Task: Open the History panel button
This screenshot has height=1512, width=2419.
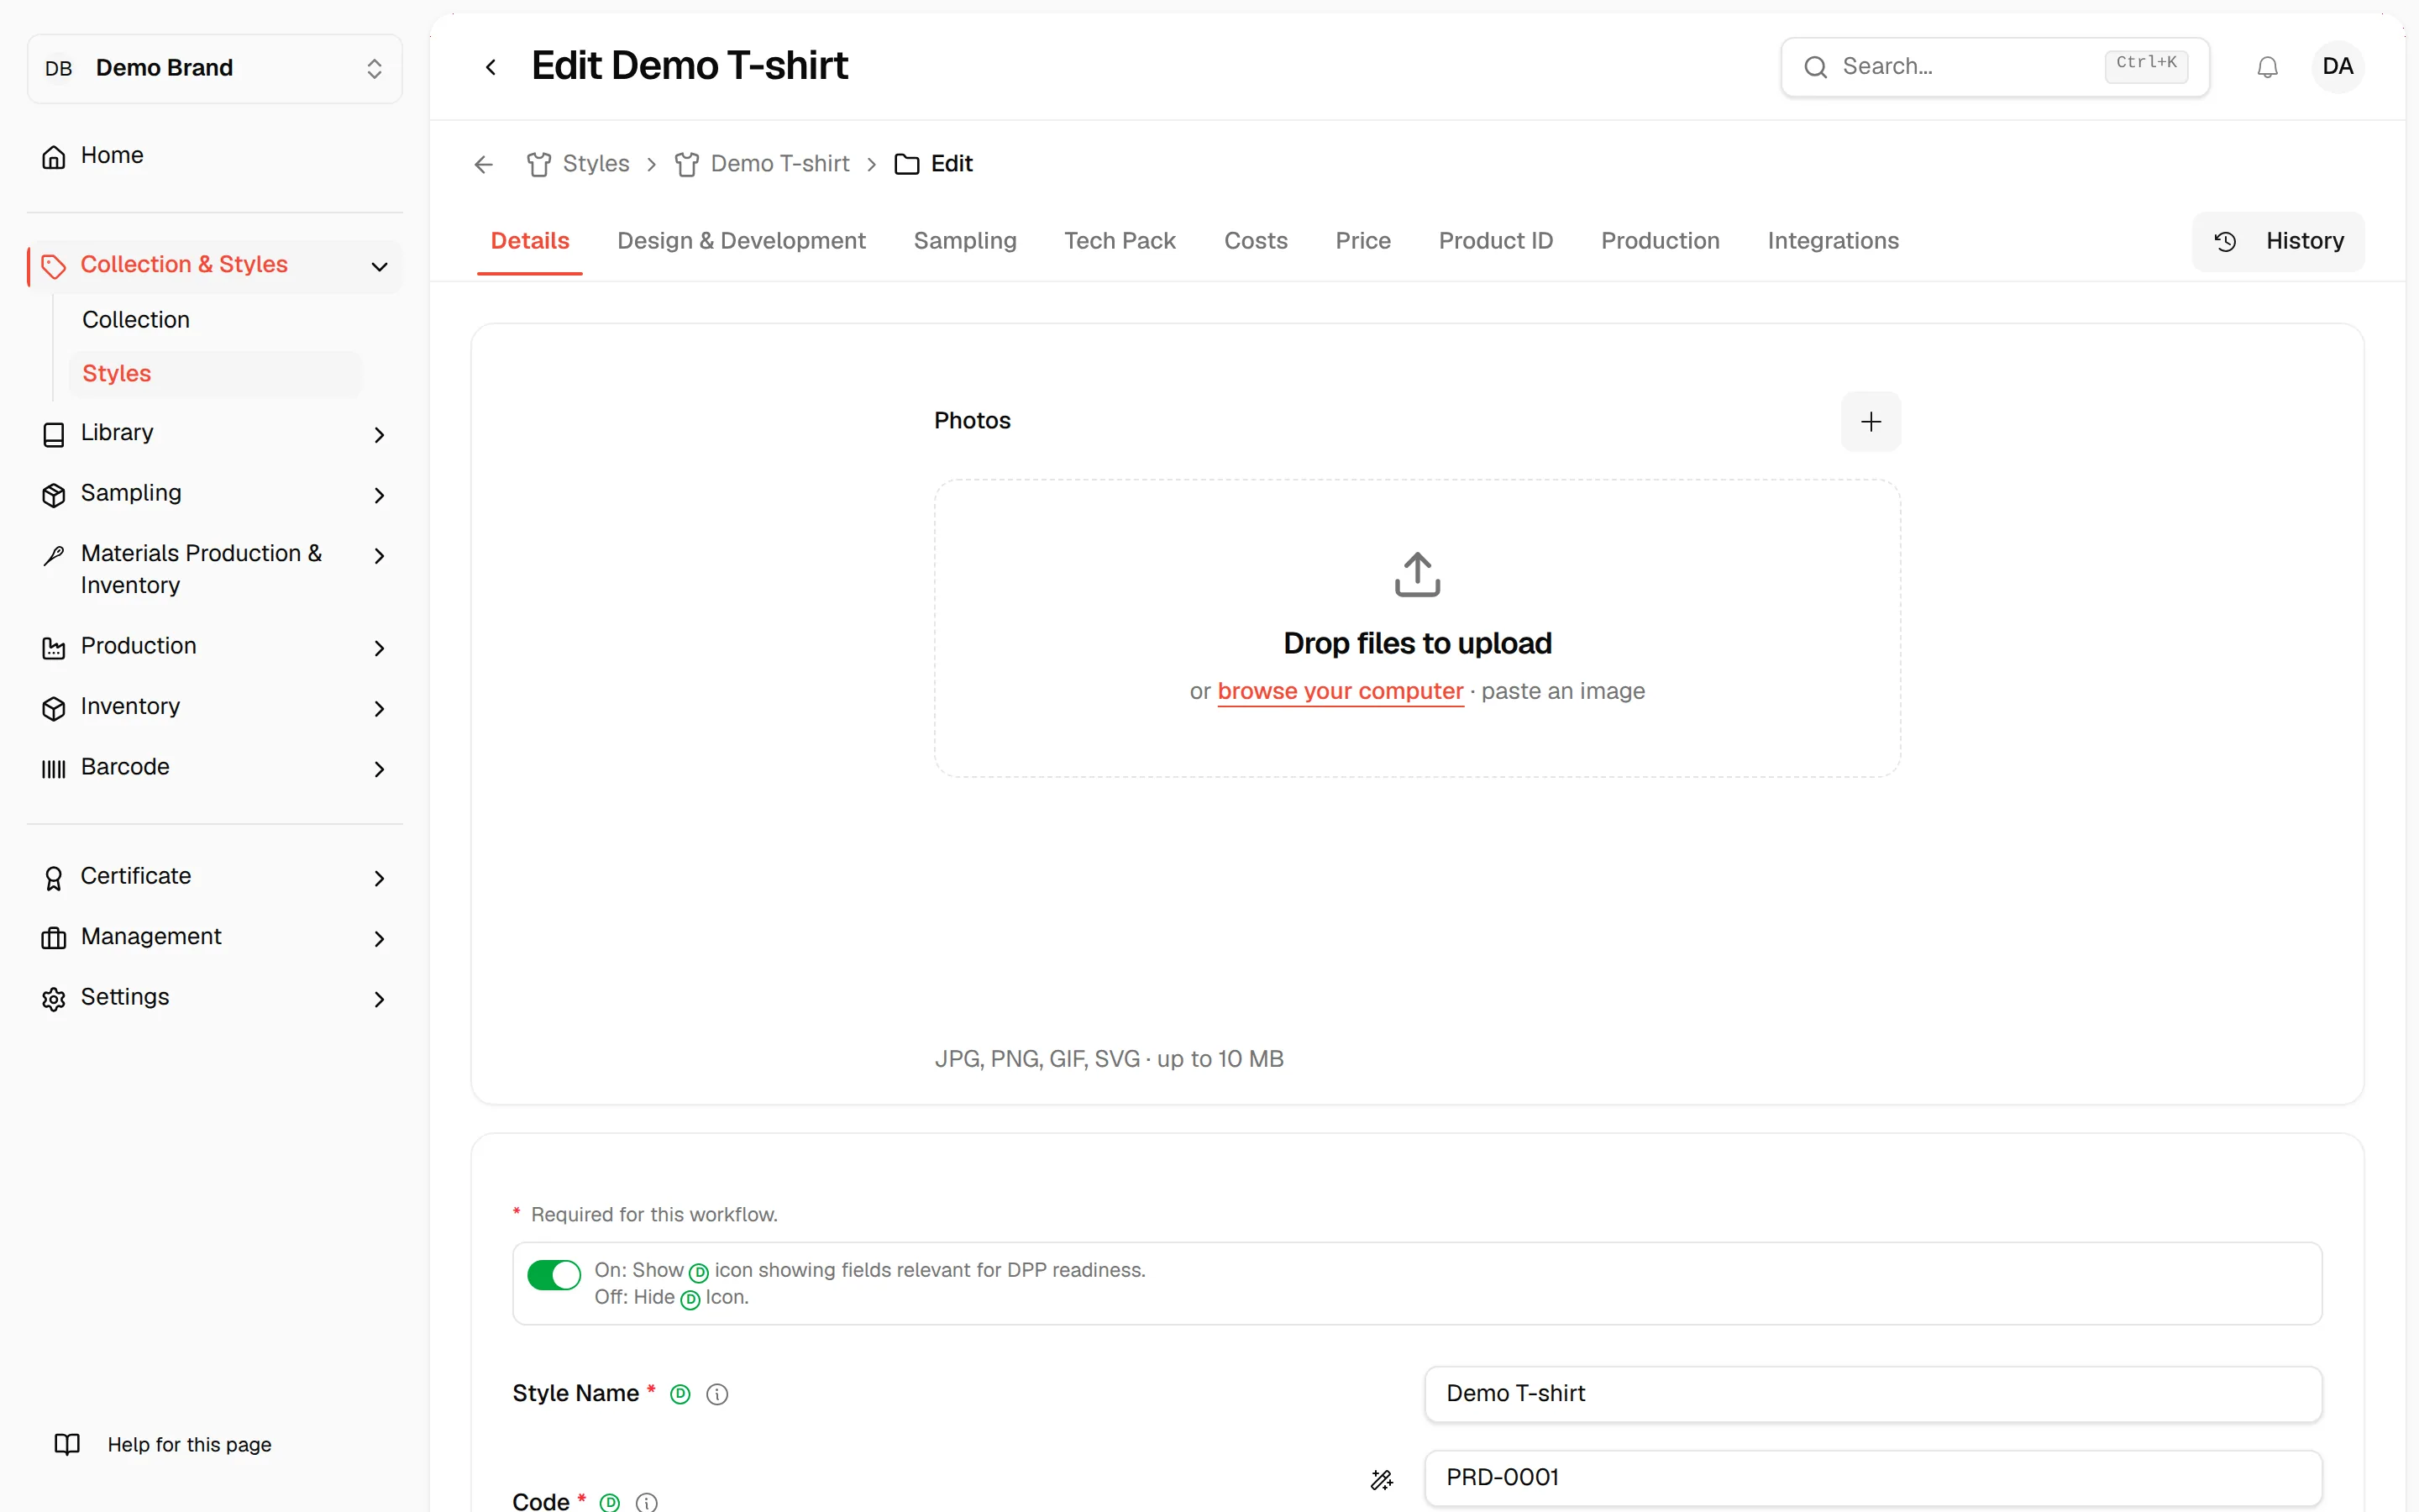Action: (2278, 241)
